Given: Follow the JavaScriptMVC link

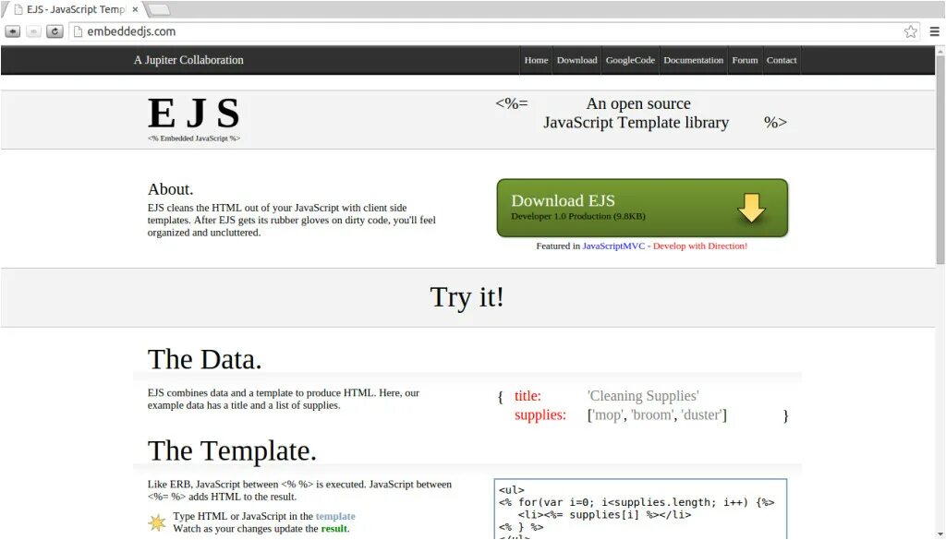Looking at the screenshot, I should click(613, 246).
